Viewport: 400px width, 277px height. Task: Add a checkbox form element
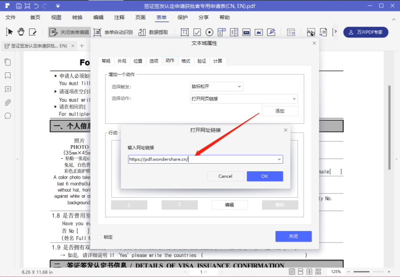[197, 32]
